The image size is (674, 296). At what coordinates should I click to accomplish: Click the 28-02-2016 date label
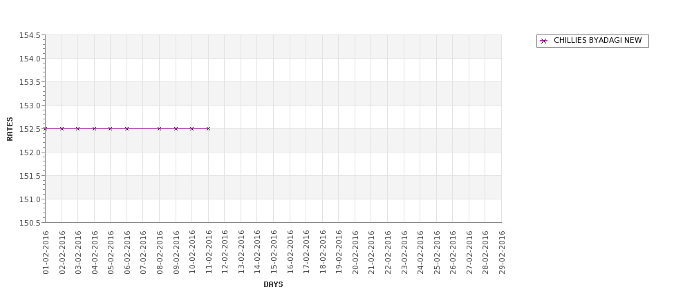click(485, 253)
